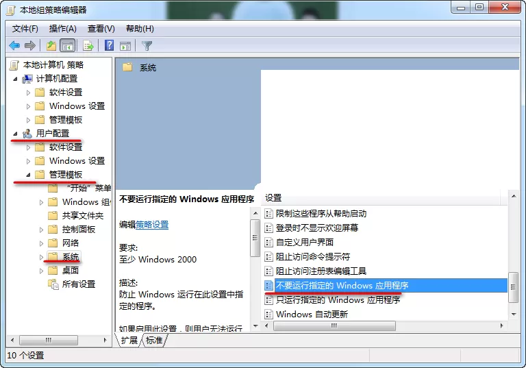The height and width of the screenshot is (368, 526).
Task: Click the description pane scrollbar thumb
Action: (255, 238)
